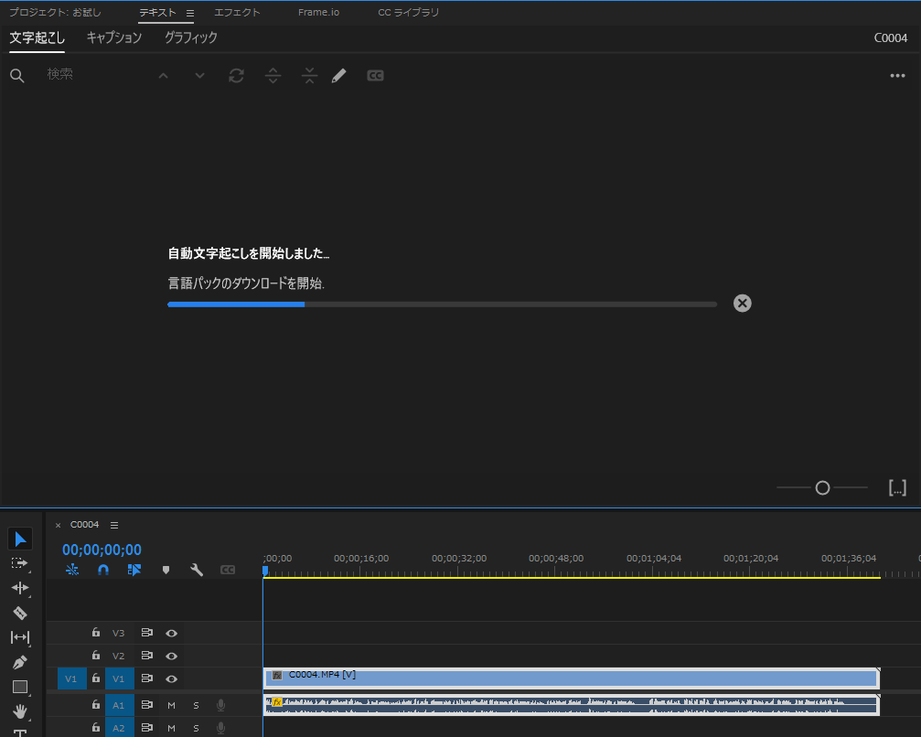The width and height of the screenshot is (921, 737).
Task: Toggle snapping with the magnet icon
Action: [103, 569]
